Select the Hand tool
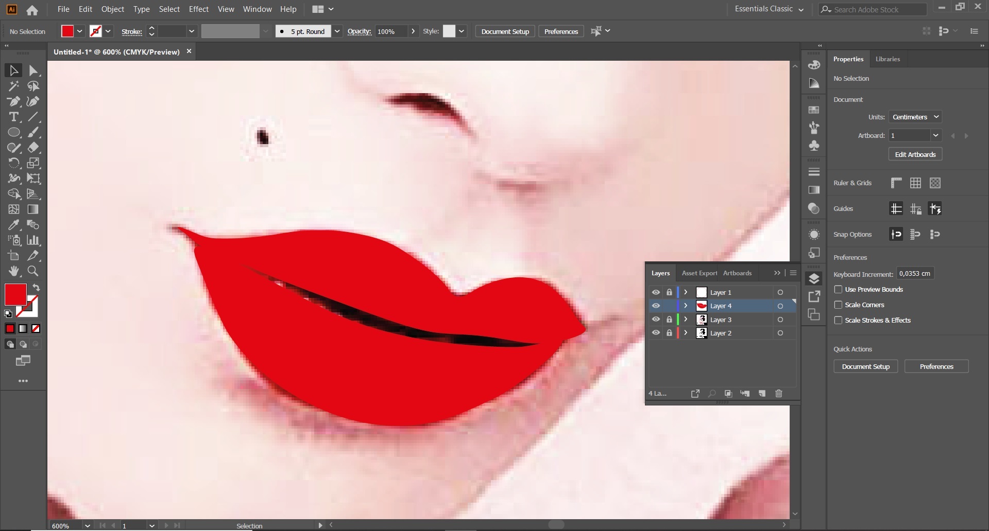 (14, 271)
